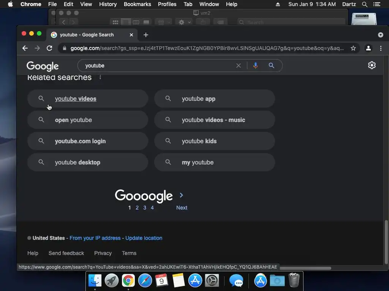Open System Preferences from the Dock
The image size is (389, 291).
coord(212,281)
